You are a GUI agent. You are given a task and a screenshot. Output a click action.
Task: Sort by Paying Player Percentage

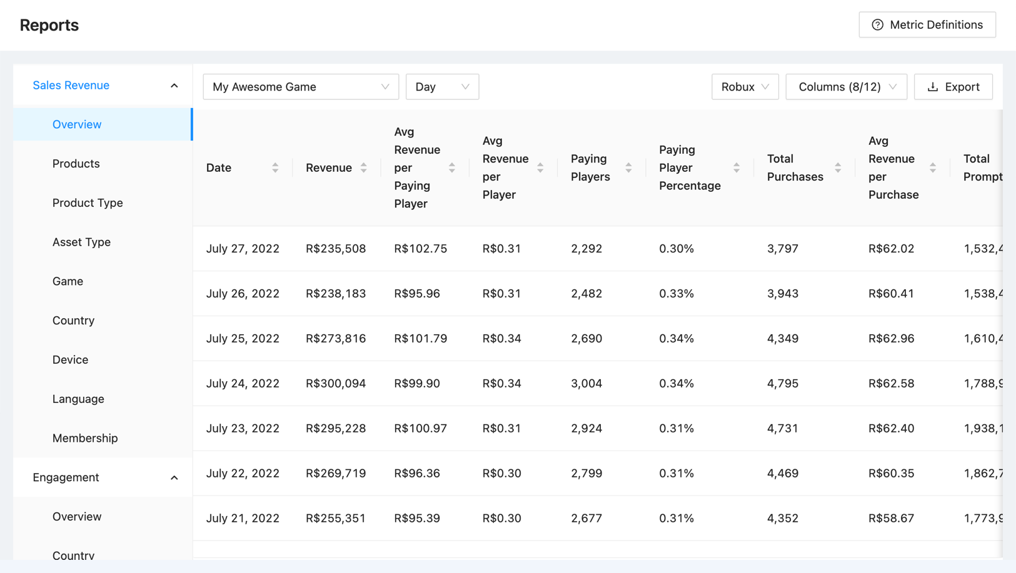737,167
